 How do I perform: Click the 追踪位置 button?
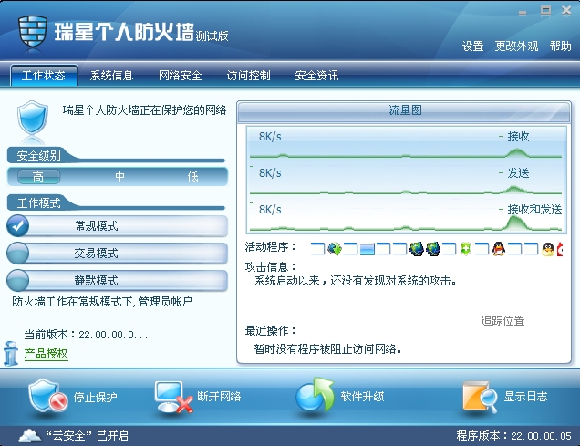[x=502, y=321]
